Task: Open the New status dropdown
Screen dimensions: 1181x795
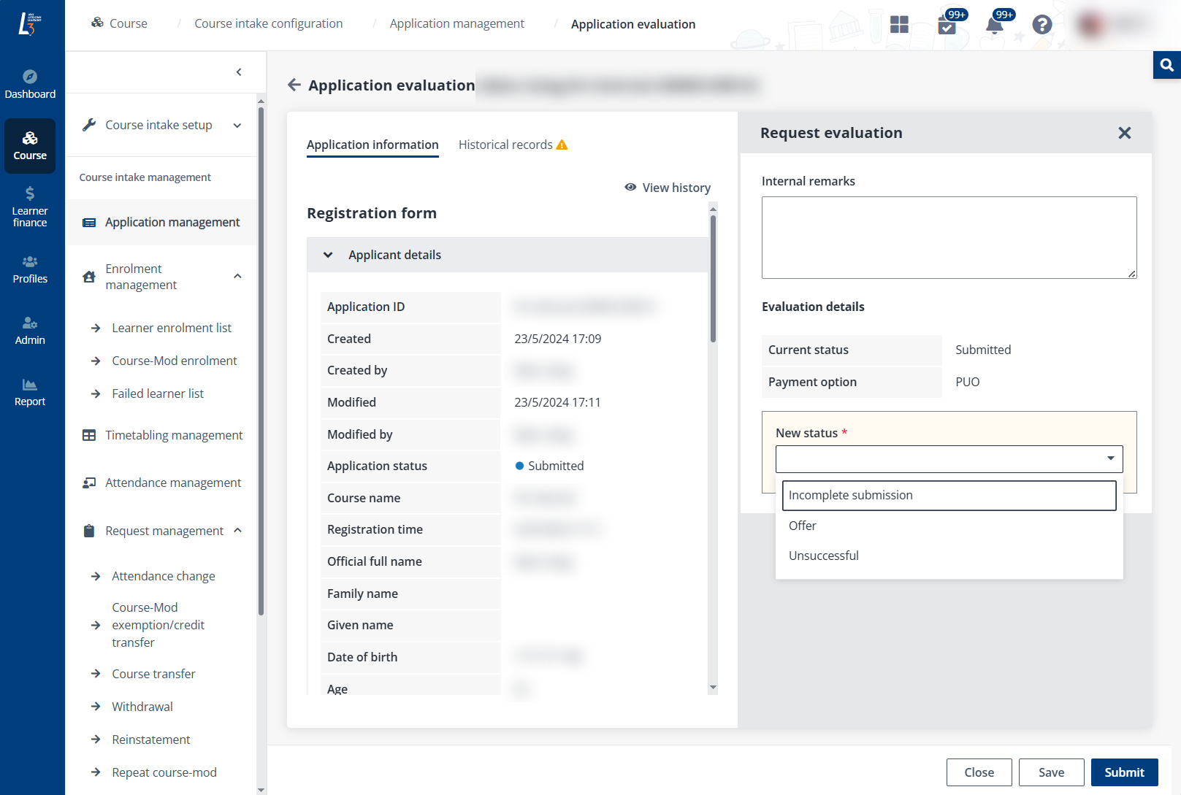Action: tap(949, 458)
